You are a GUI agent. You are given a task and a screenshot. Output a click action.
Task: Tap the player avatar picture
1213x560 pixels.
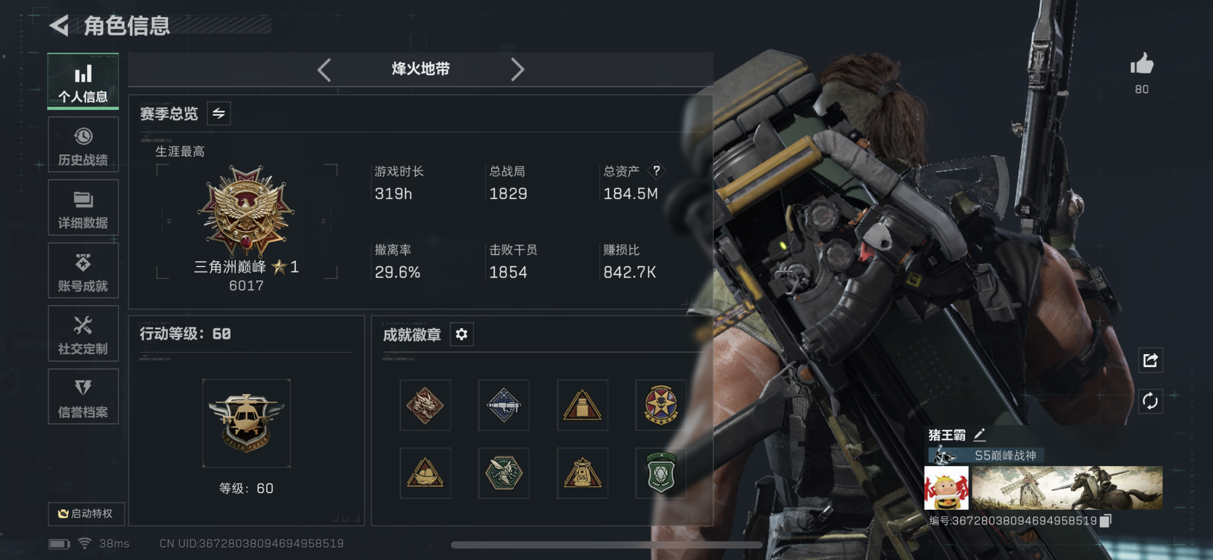click(946, 488)
